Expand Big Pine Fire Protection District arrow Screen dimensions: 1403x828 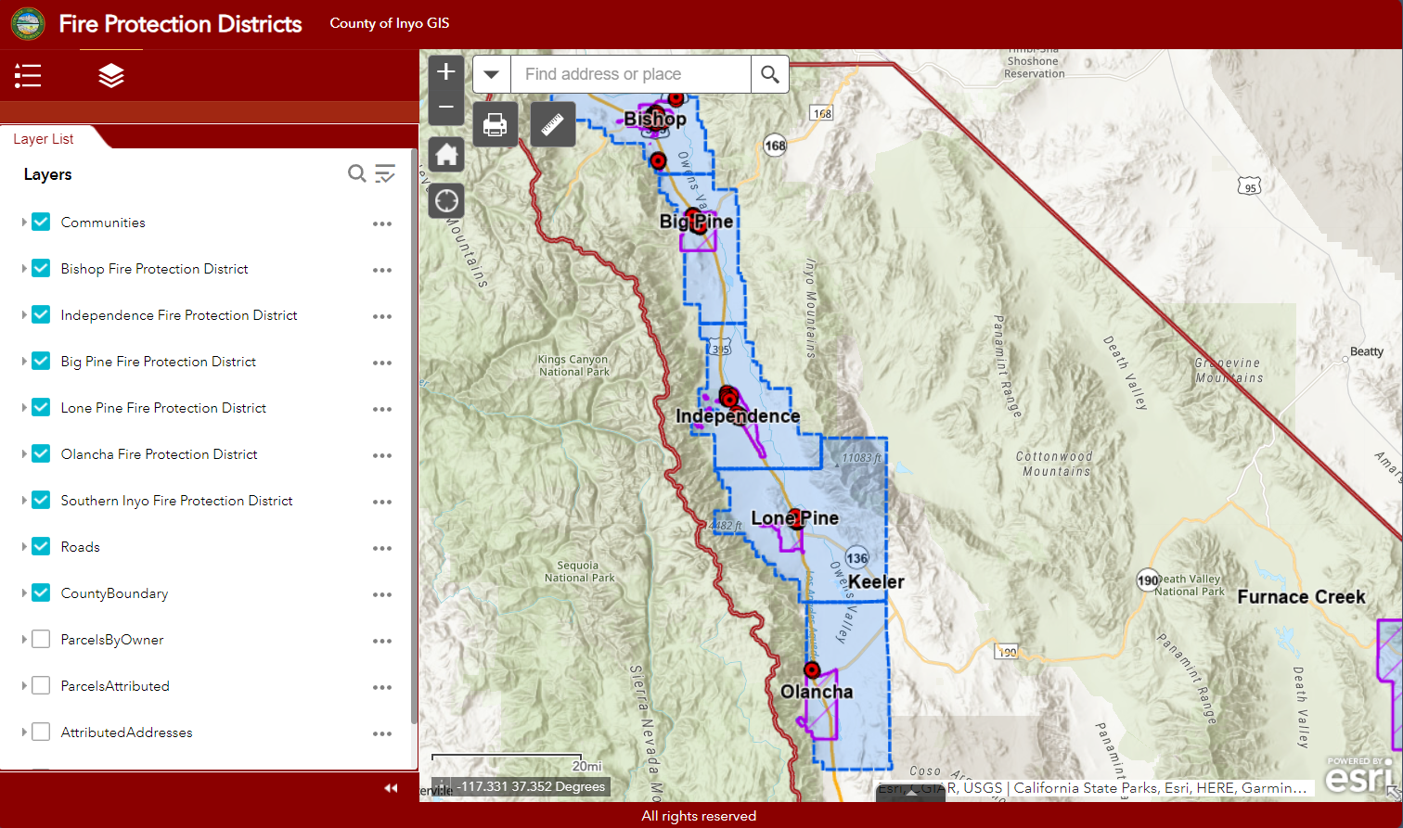pyautogui.click(x=24, y=361)
